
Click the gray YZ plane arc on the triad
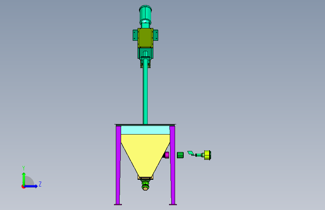coord(30,180)
